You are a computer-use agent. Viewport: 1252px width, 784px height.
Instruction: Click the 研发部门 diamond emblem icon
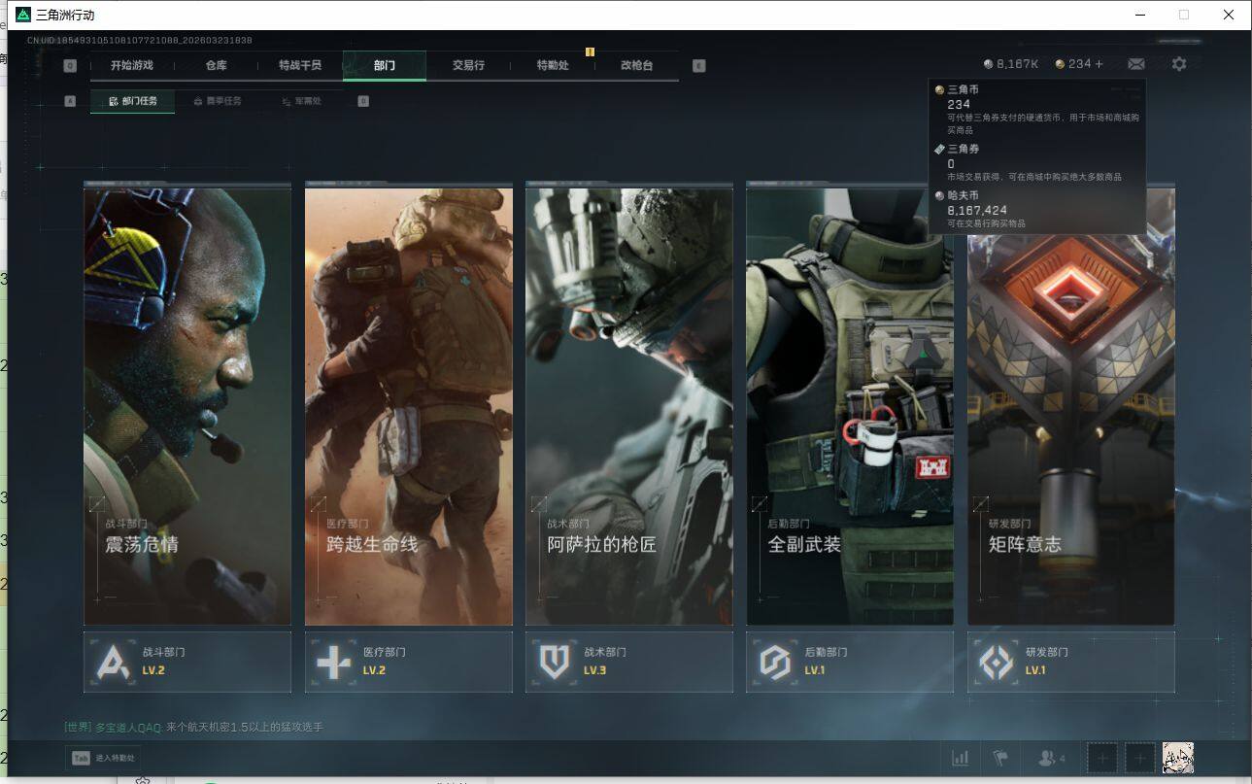coord(997,662)
